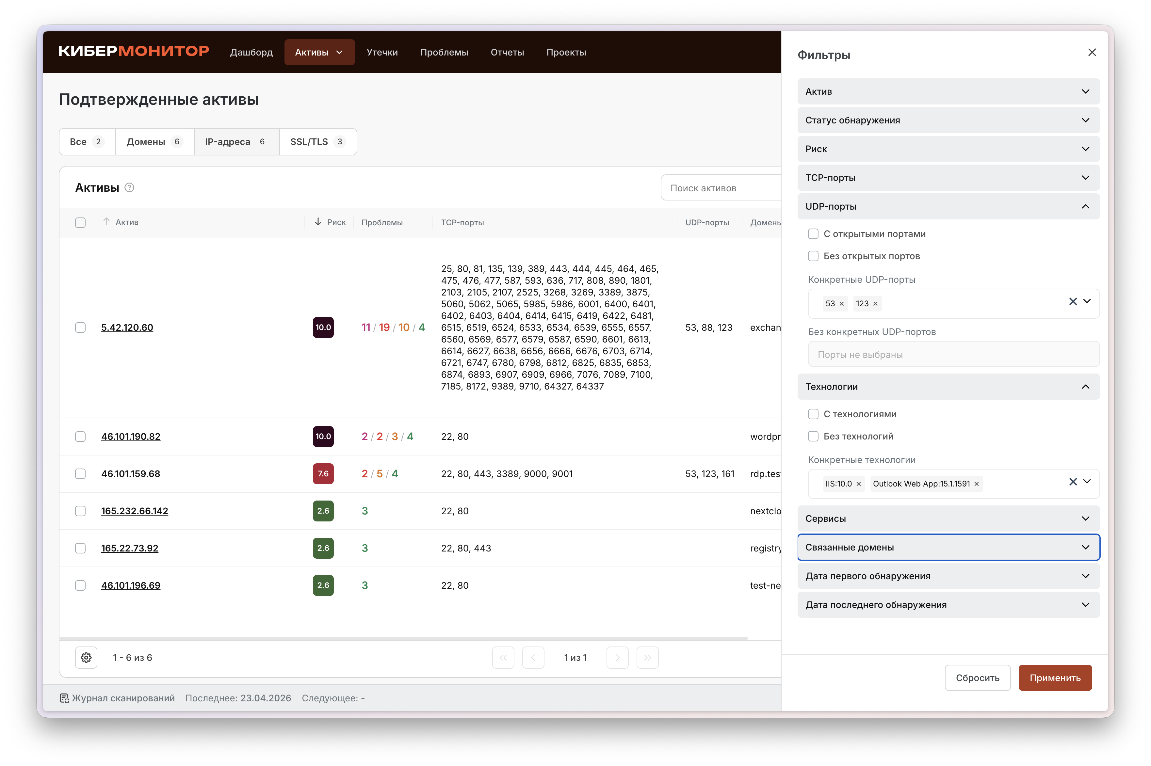Screen dimensions: 1151x766
Task: Select the row checkbox for 46.101.159.68
Action: click(81, 474)
